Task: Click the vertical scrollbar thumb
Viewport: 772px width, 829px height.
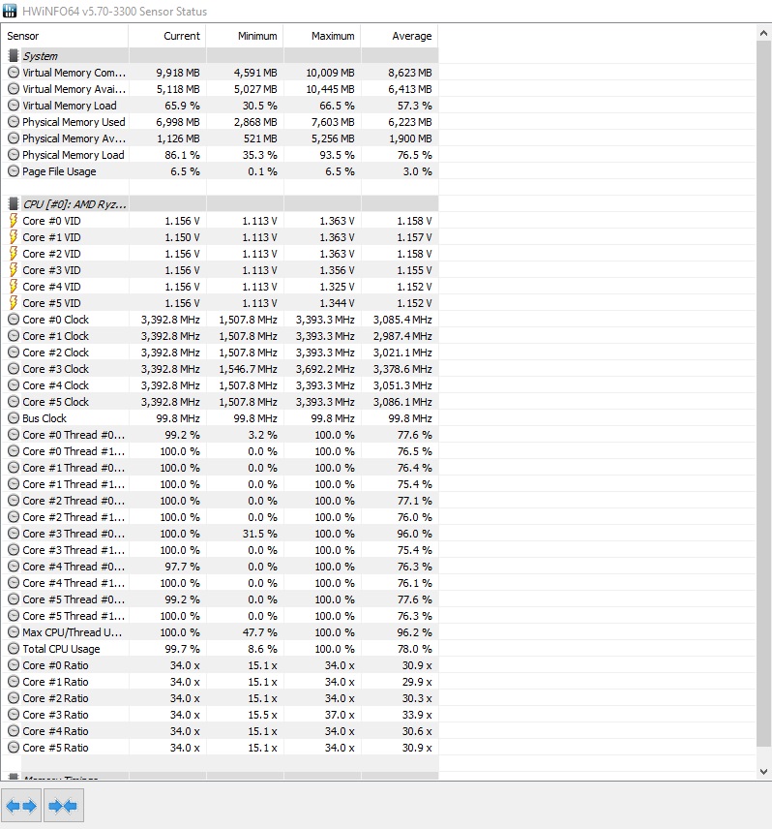Action: point(763,394)
